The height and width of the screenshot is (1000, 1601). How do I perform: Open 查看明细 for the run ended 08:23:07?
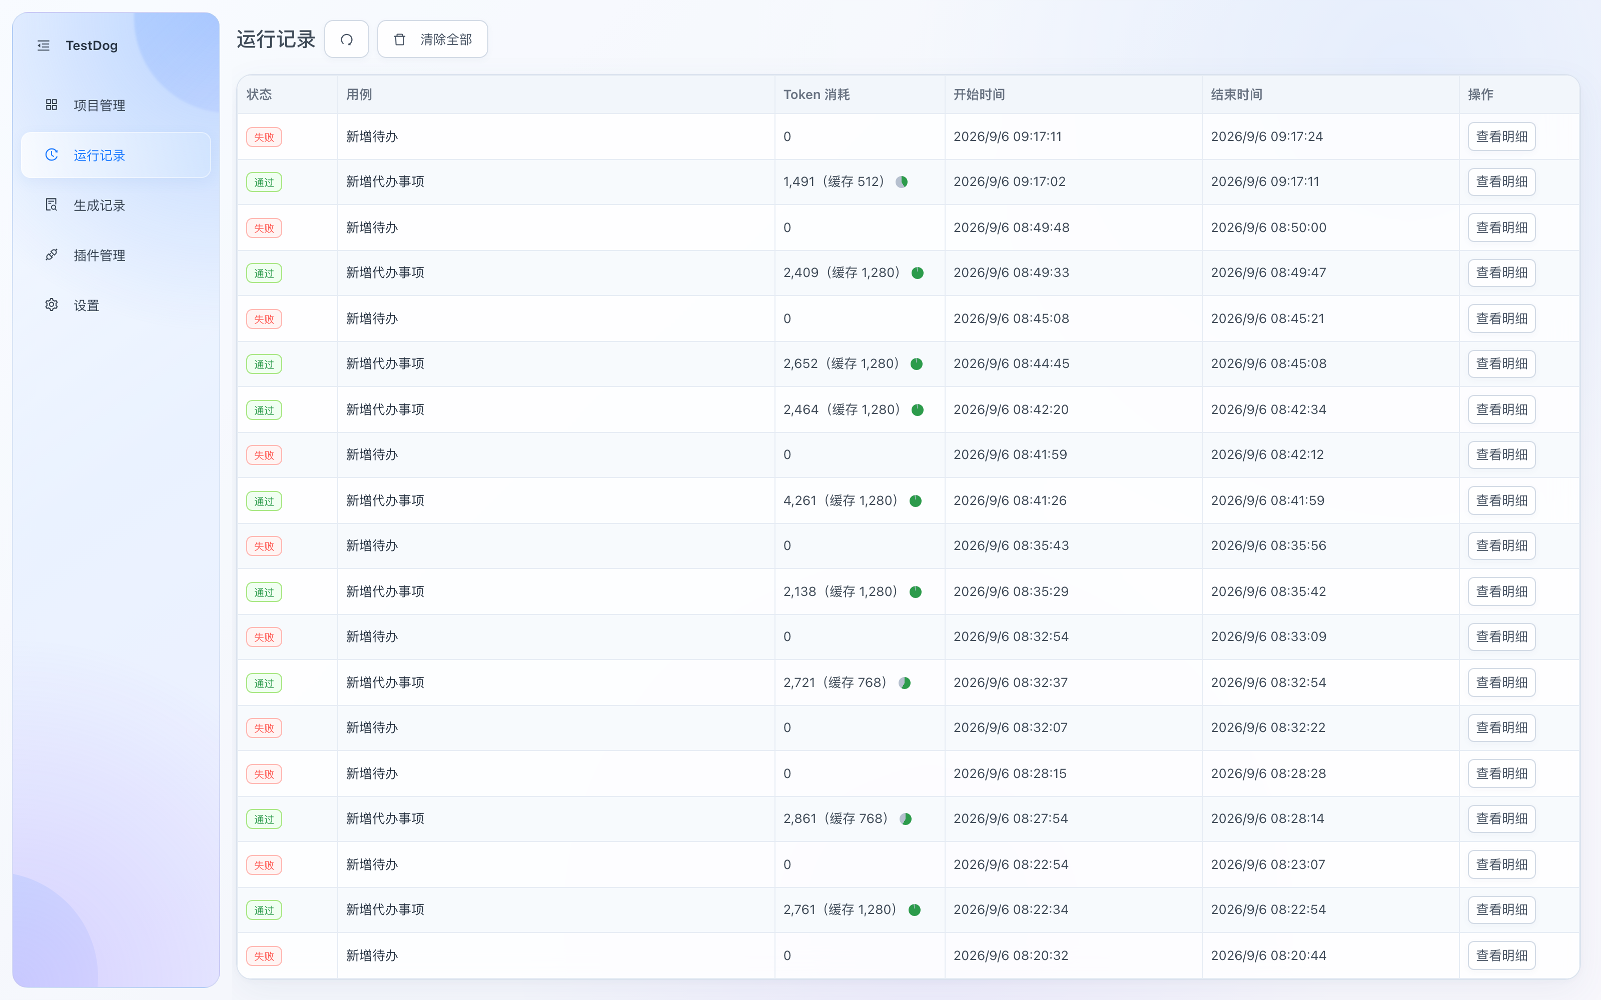click(x=1502, y=865)
